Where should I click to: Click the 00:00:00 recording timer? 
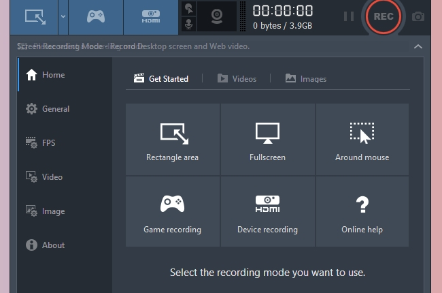point(283,11)
